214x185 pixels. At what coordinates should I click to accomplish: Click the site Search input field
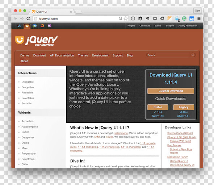point(168,55)
